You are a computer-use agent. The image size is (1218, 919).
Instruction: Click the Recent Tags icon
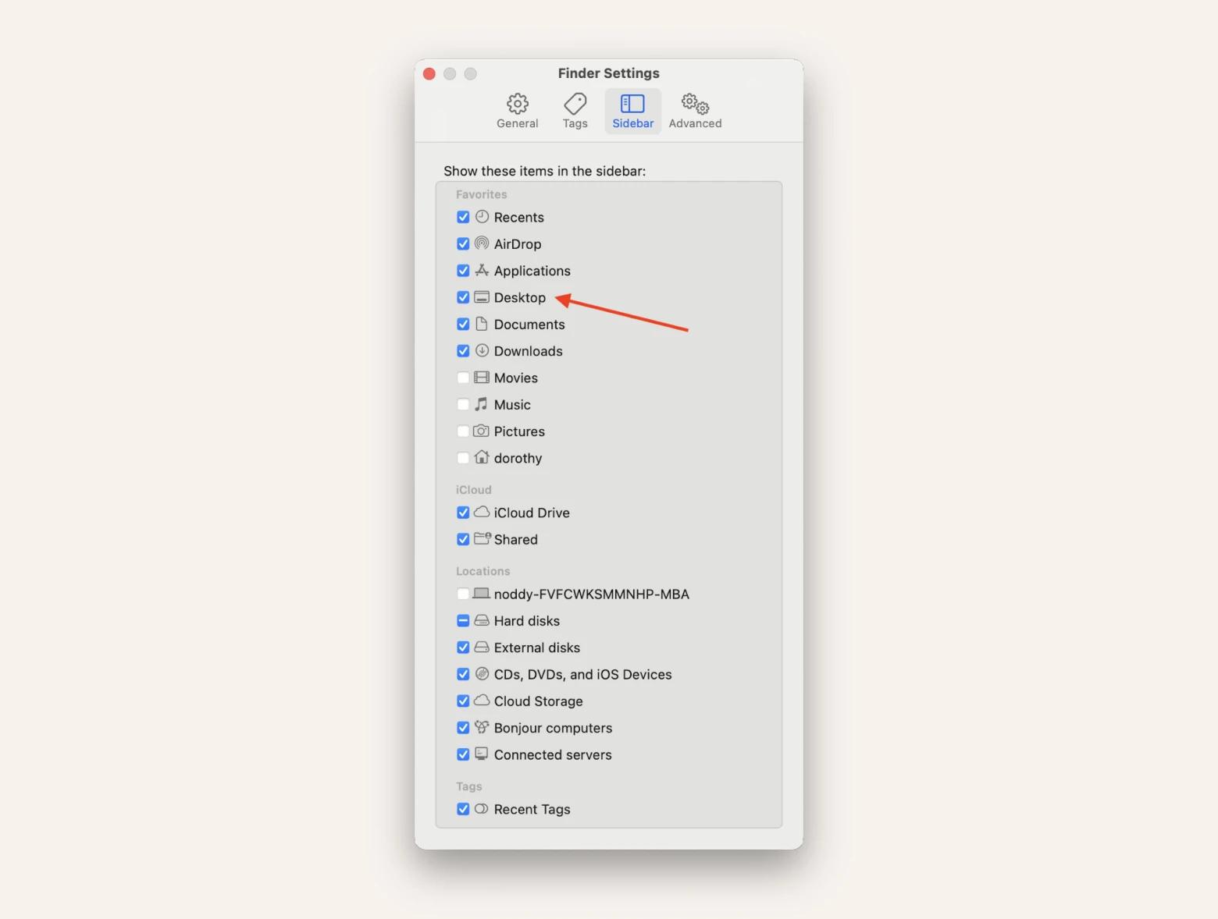pyautogui.click(x=482, y=809)
